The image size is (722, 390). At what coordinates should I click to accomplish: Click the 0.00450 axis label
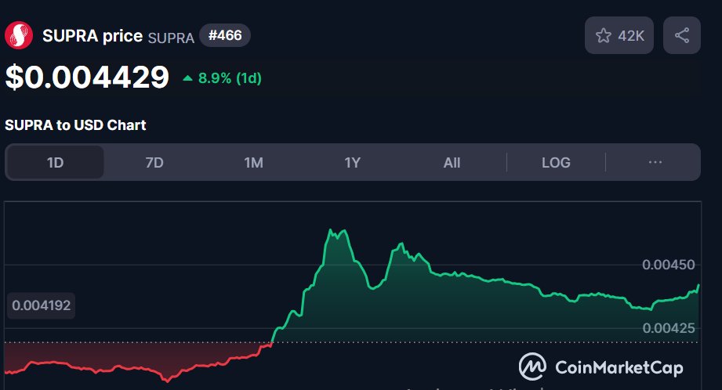pos(668,265)
